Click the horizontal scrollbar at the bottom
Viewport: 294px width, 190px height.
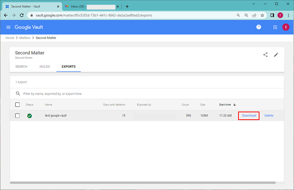pos(143,183)
